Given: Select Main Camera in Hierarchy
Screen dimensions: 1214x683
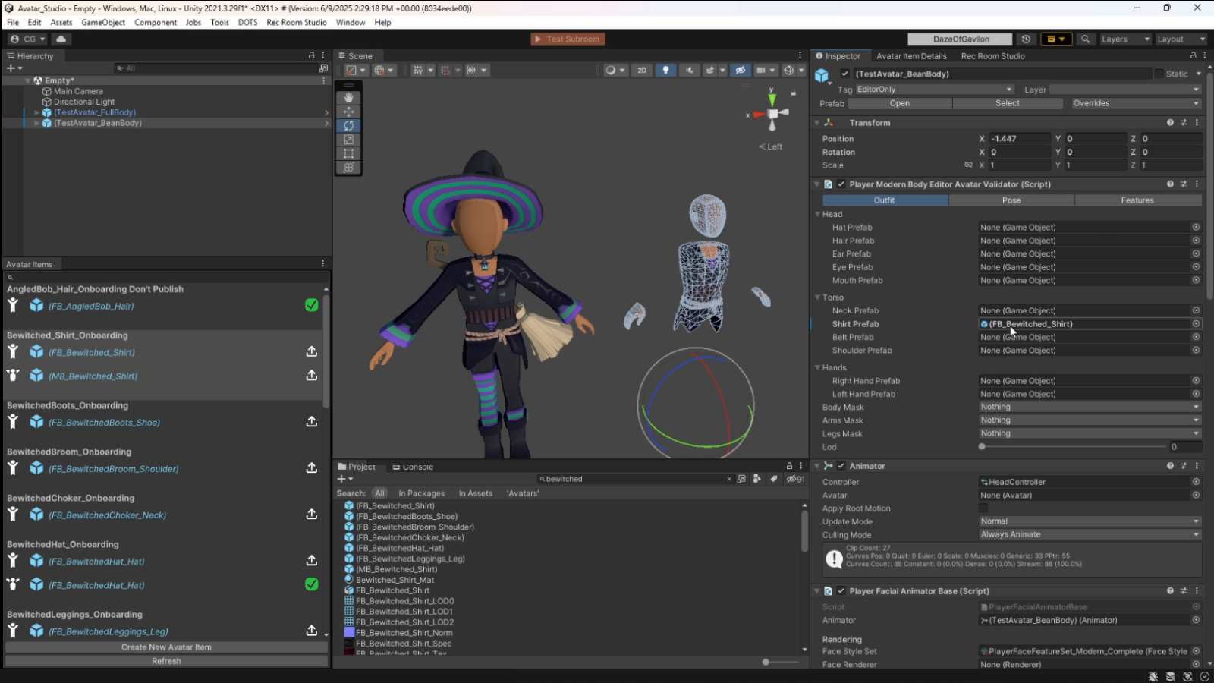Looking at the screenshot, I should tap(77, 91).
